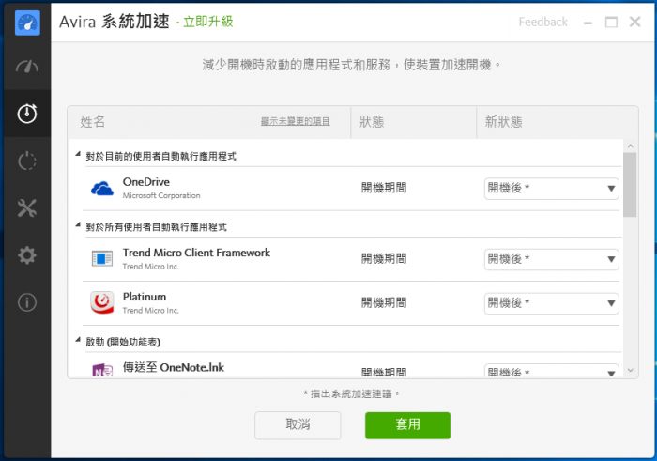Click the 狀態 column header

click(x=372, y=122)
